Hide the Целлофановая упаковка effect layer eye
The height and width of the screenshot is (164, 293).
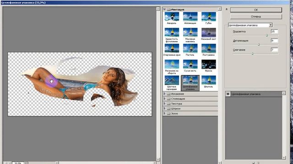pos(228,94)
